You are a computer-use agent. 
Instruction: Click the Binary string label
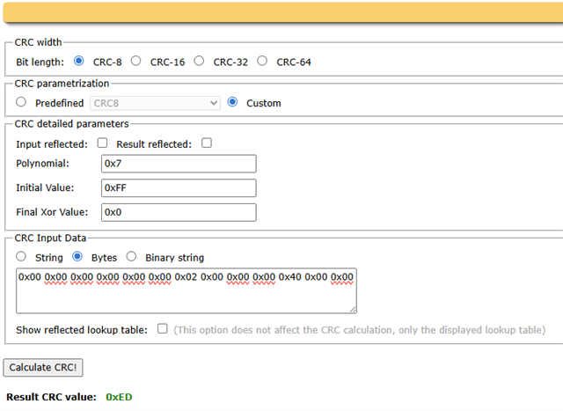click(174, 258)
